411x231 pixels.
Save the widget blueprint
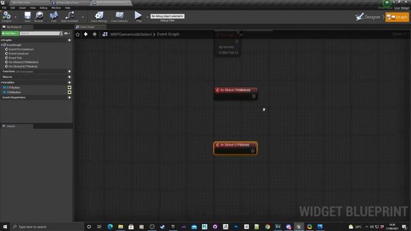pyautogui.click(x=27, y=17)
